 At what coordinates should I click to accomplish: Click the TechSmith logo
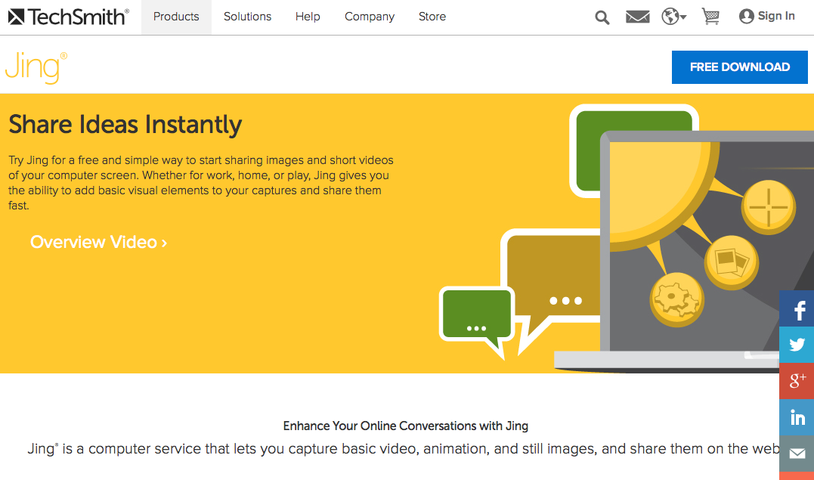69,17
